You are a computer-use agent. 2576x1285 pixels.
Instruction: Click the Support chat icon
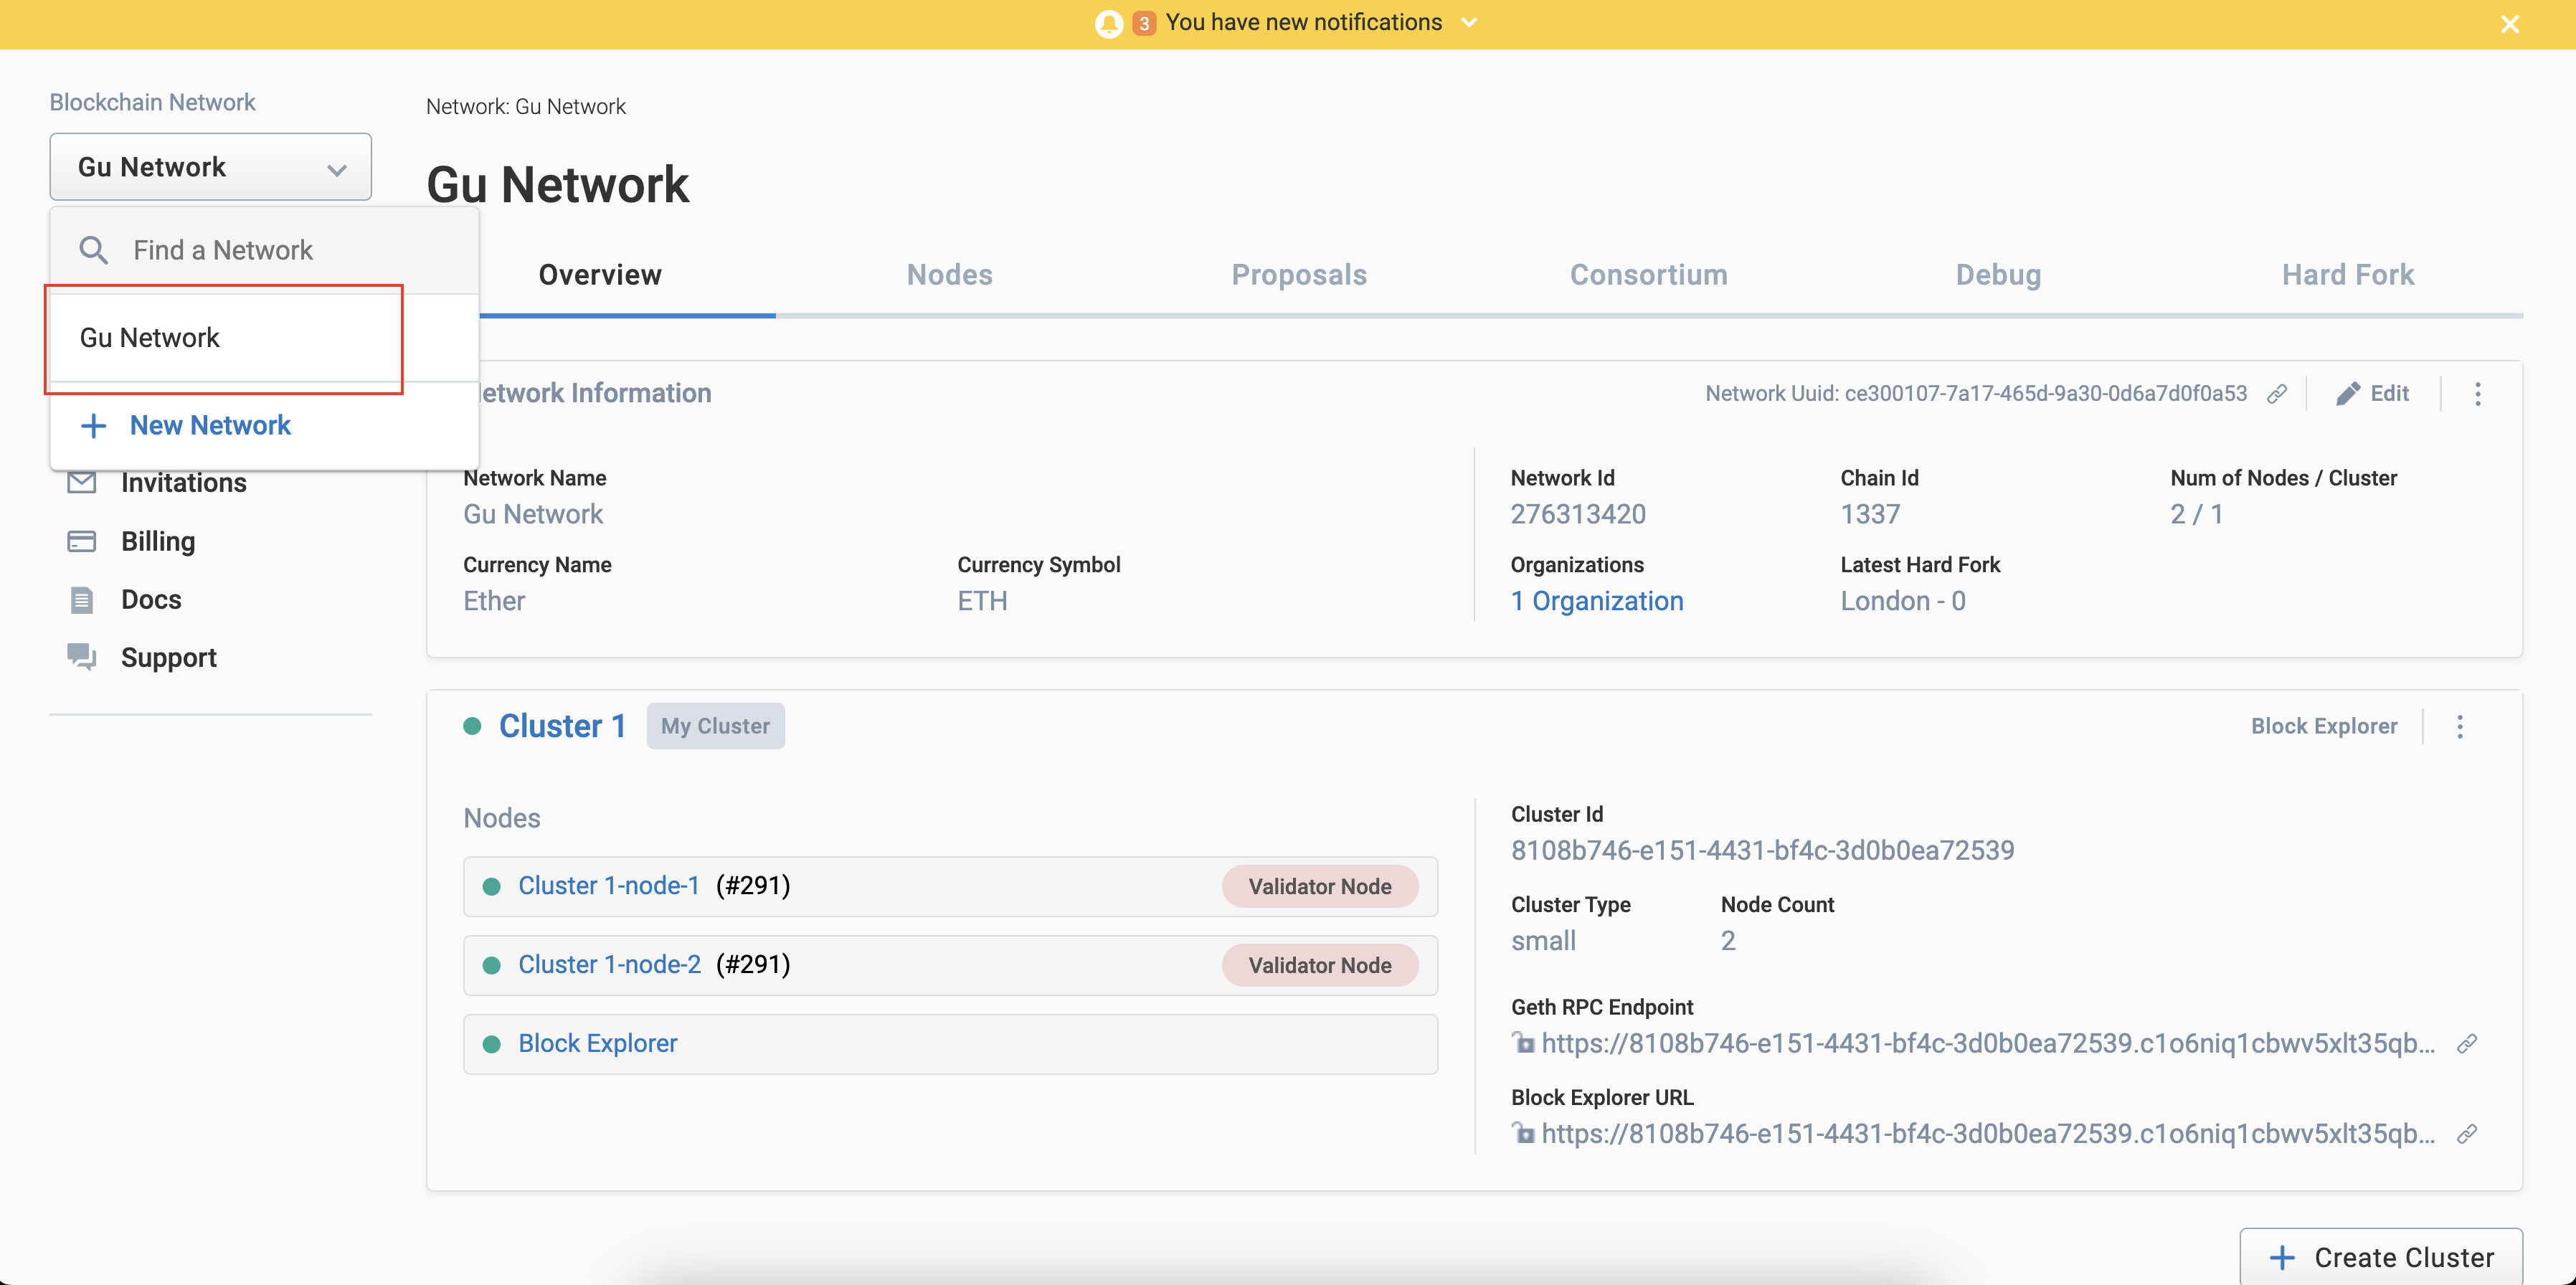[82, 657]
